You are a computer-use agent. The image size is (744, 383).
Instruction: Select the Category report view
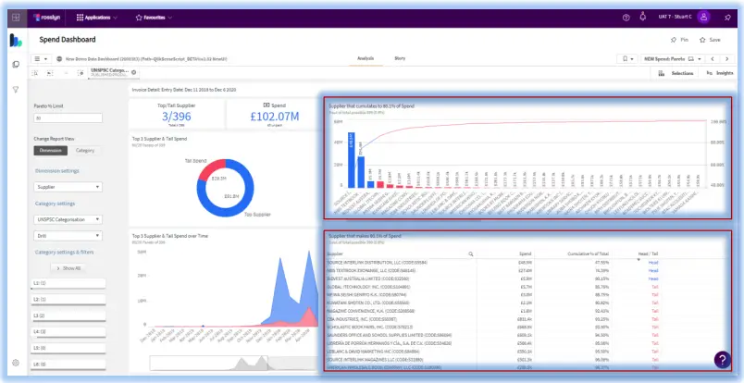tap(85, 151)
